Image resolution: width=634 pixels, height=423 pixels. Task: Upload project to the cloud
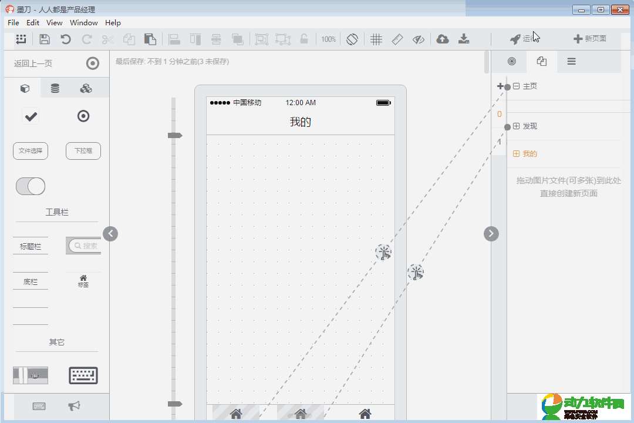pyautogui.click(x=443, y=39)
